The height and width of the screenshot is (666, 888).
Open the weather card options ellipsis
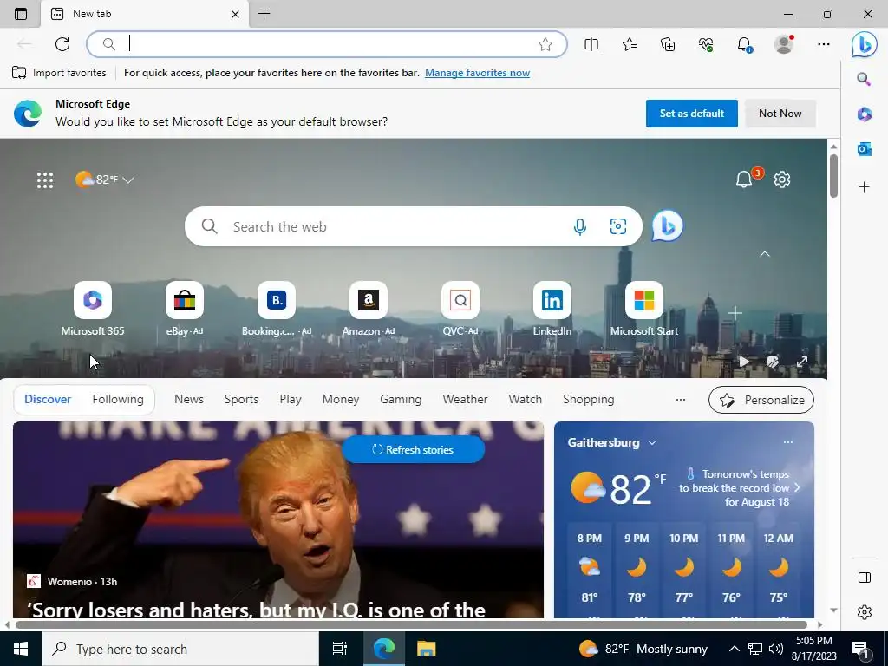click(787, 441)
